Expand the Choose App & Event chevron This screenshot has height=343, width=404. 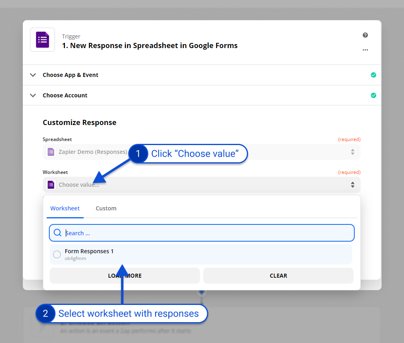coord(33,75)
